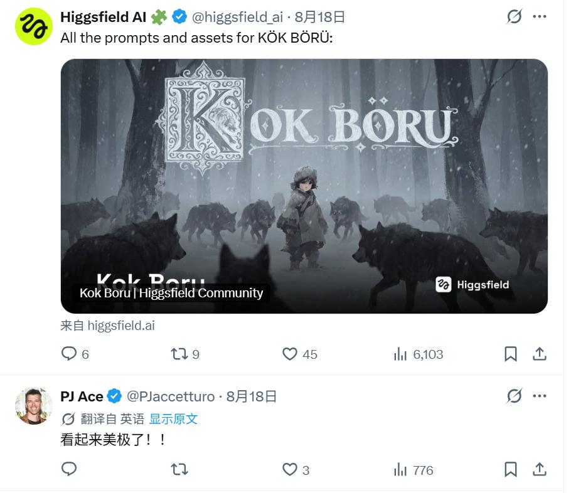Bookmark PJ Ace's reply
This screenshot has height=493, width=576.
pyautogui.click(x=511, y=470)
